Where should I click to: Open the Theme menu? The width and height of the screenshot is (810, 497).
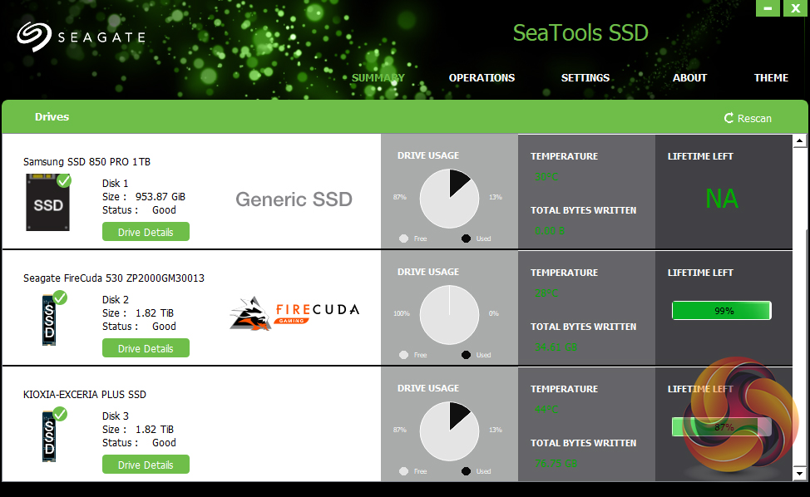coord(771,78)
